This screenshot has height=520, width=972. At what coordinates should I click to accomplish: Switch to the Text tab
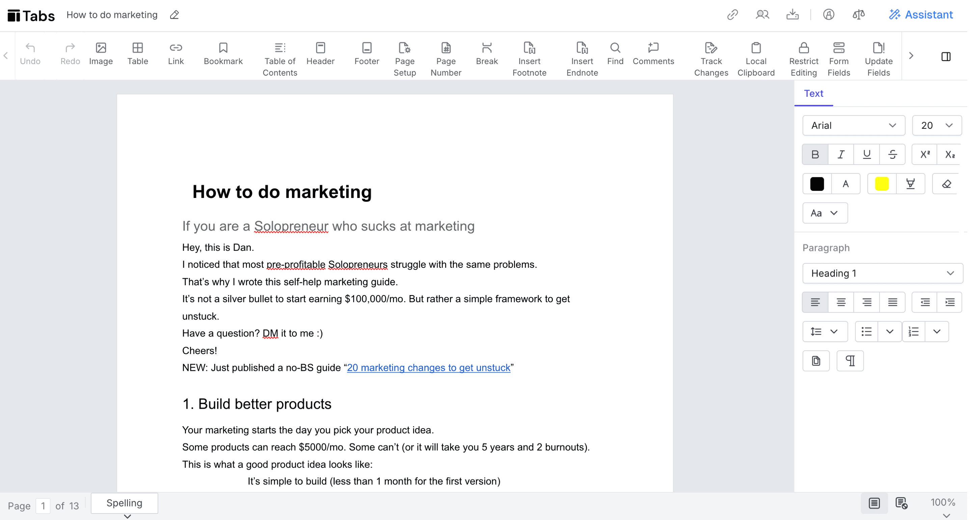(813, 93)
